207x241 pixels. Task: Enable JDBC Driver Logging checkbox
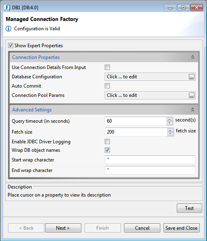point(108,141)
